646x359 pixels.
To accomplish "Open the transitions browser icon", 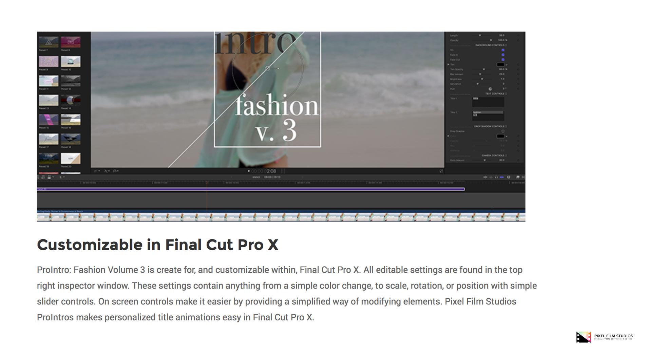I will [x=523, y=177].
